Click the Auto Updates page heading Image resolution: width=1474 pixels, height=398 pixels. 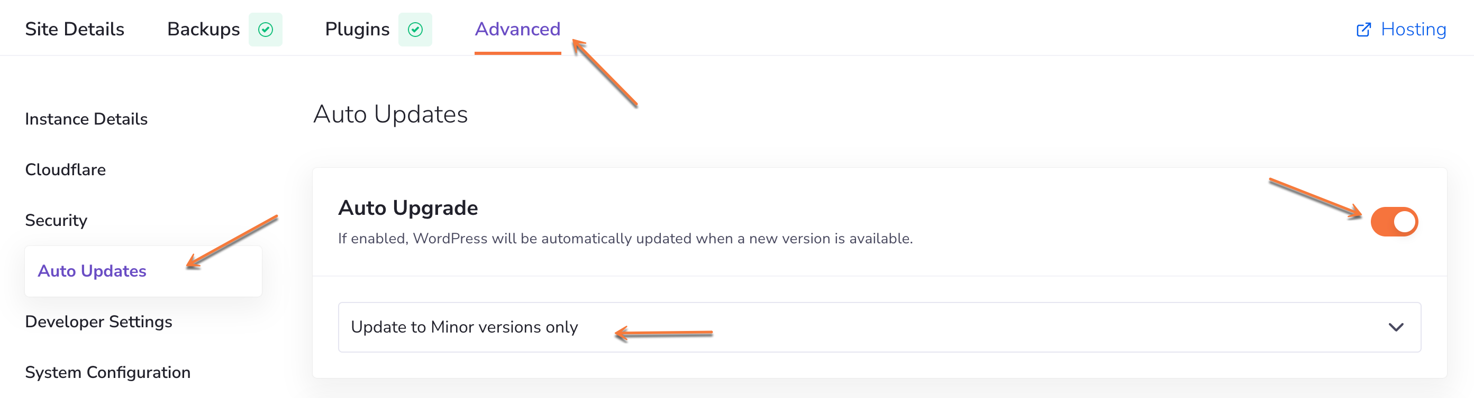[x=390, y=114]
